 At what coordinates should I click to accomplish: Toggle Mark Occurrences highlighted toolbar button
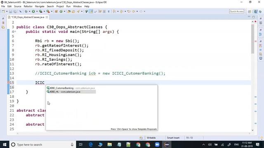pyautogui.click(x=91, y=12)
